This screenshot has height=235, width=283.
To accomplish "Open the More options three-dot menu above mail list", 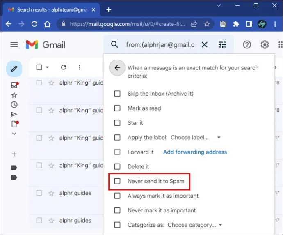I will point(80,67).
